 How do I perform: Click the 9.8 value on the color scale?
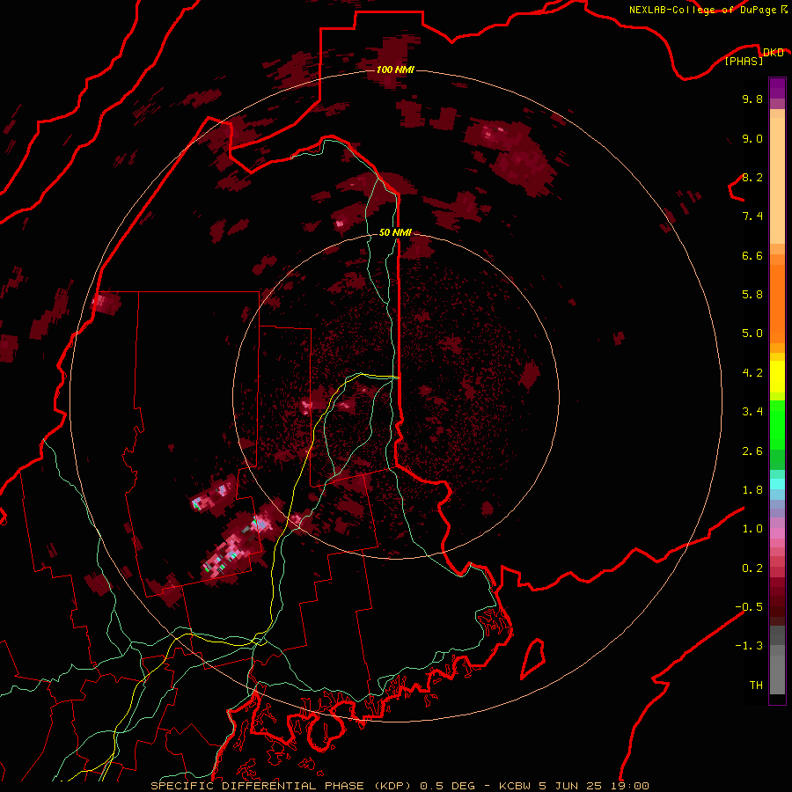pos(752,99)
